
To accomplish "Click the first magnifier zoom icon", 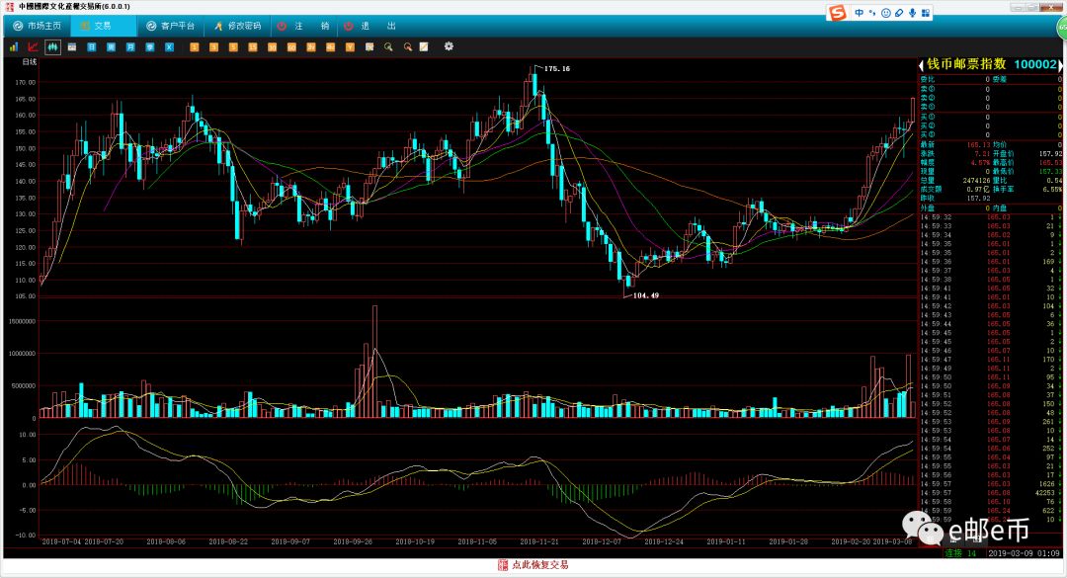I will (x=388, y=47).
